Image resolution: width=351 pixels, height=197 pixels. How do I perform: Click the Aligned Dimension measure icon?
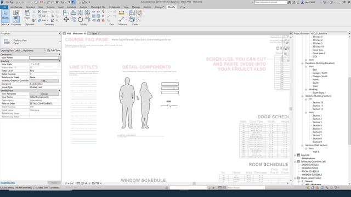coord(122,13)
